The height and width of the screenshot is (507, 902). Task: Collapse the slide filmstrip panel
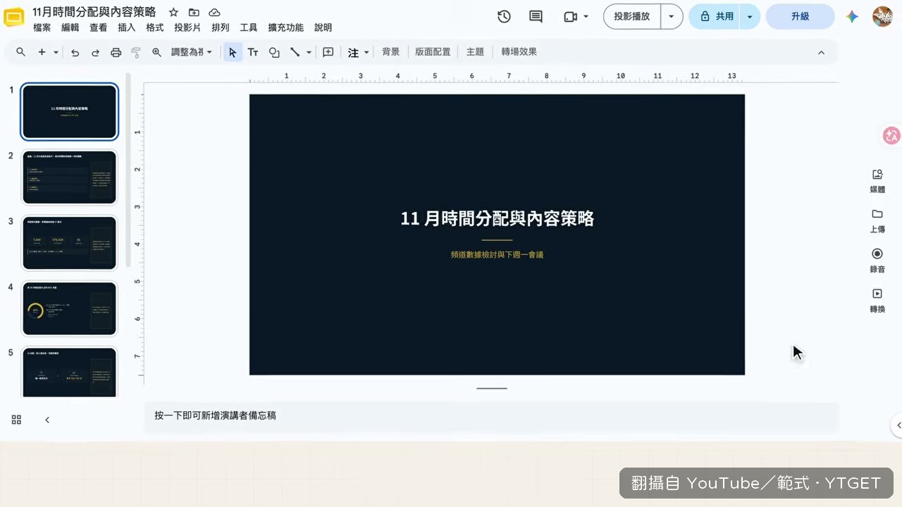pos(47,420)
